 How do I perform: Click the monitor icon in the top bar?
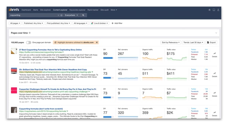tap(214, 10)
